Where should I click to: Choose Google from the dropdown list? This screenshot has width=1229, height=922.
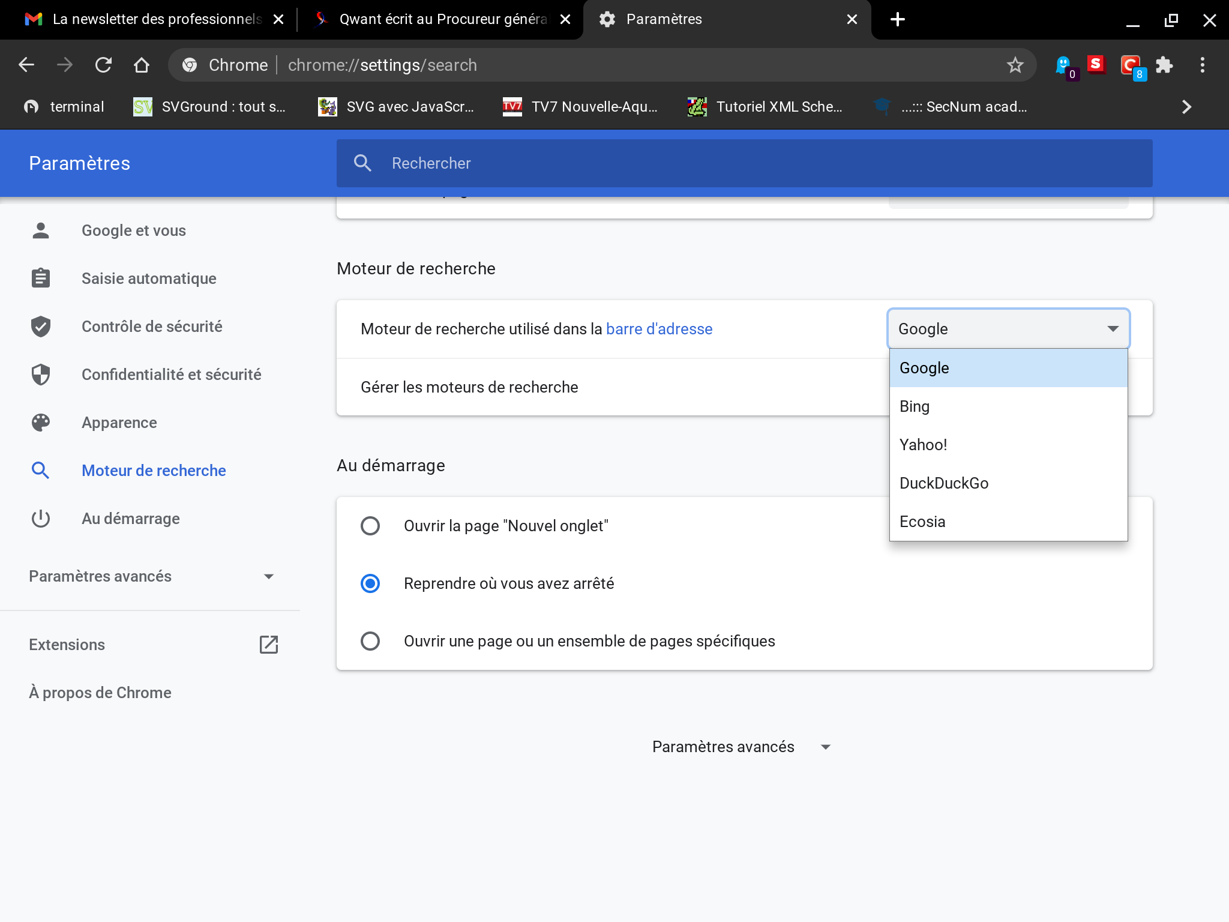[1009, 368]
